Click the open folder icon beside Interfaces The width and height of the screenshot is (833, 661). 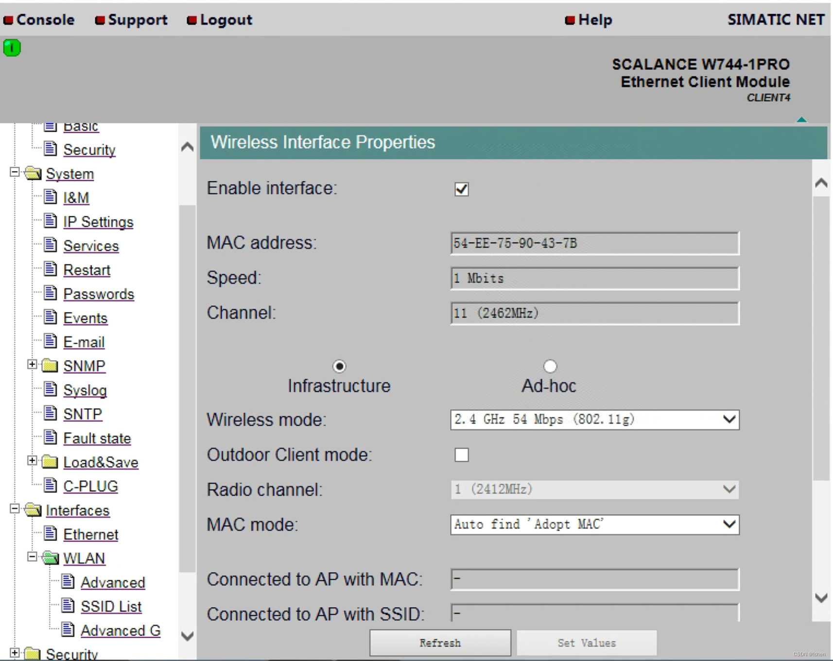tap(33, 509)
